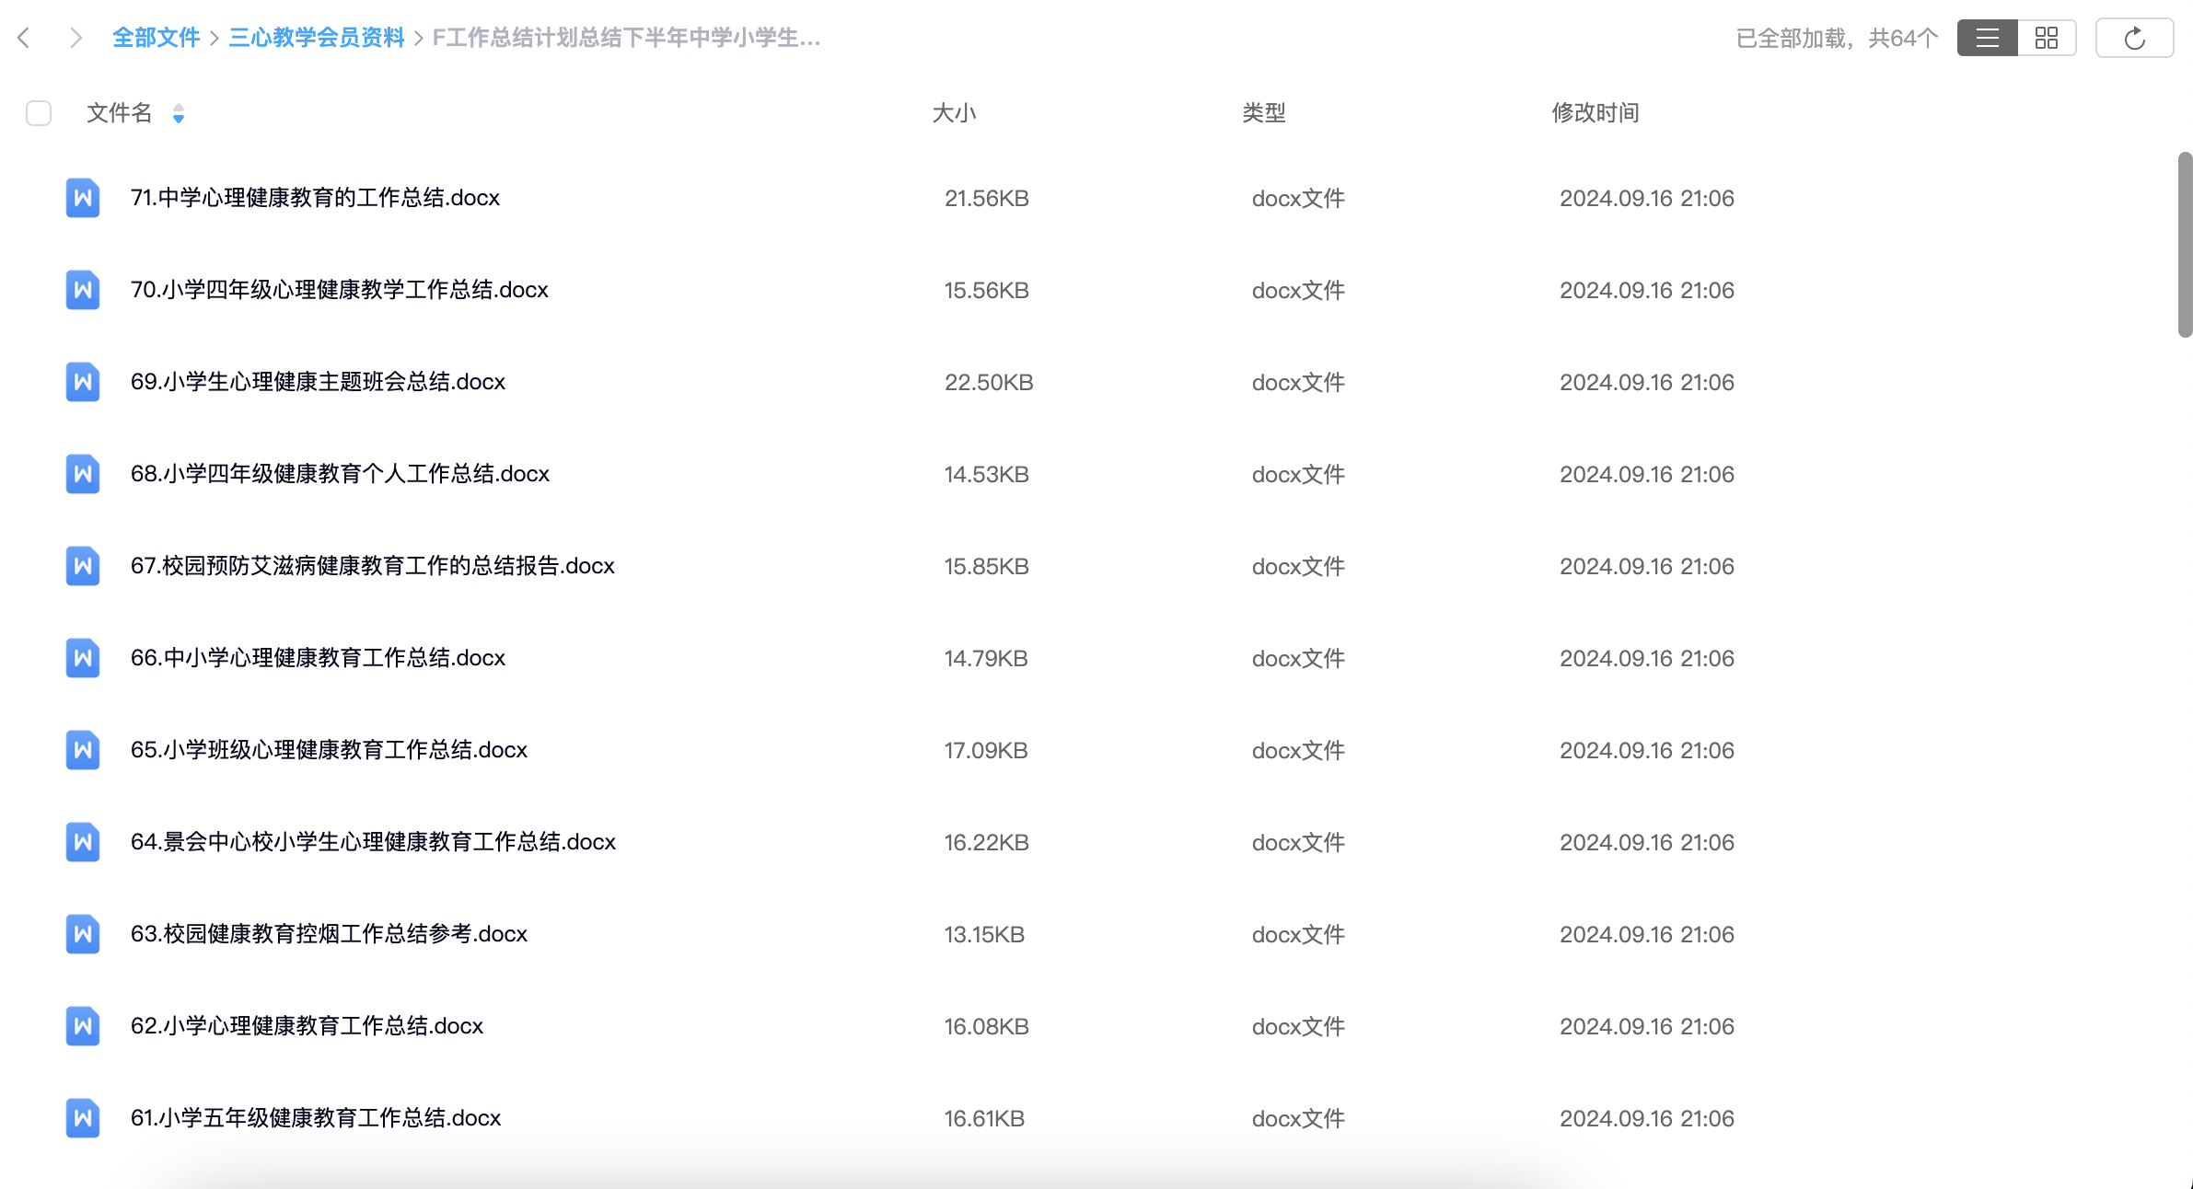This screenshot has width=2193, height=1189.
Task: Click the 大小 column header
Action: (x=954, y=113)
